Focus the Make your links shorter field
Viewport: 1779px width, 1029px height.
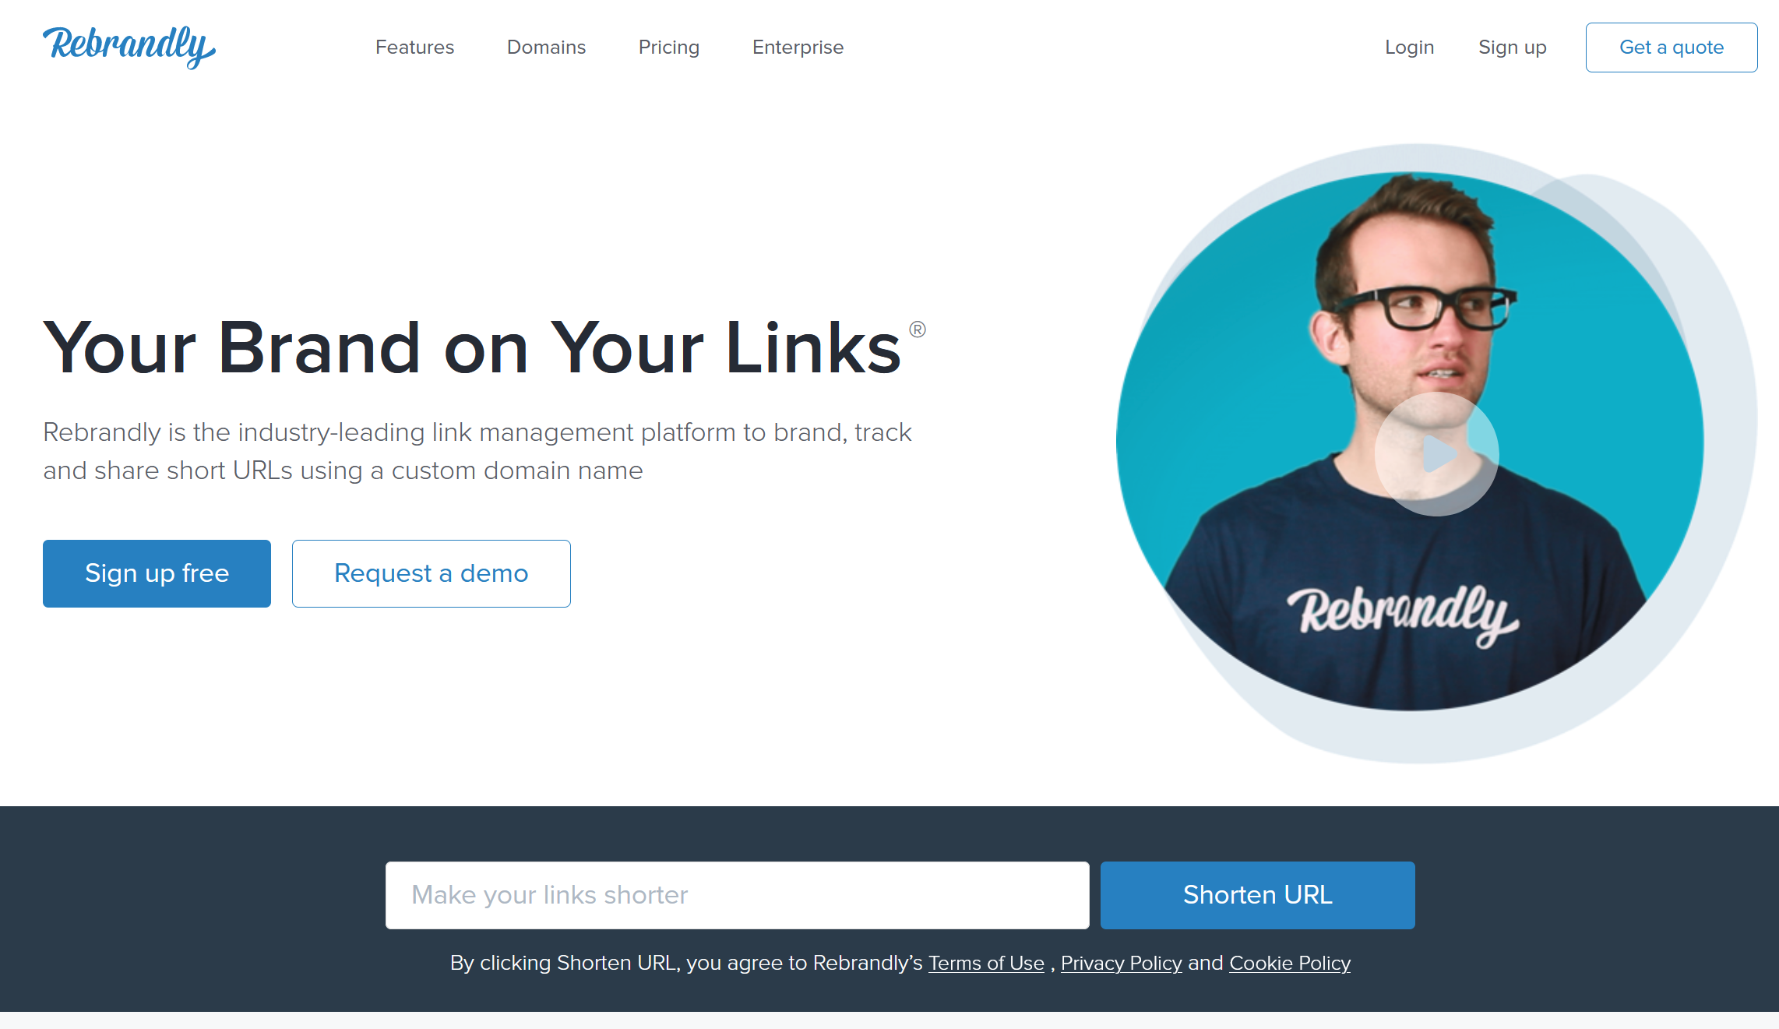[737, 895]
